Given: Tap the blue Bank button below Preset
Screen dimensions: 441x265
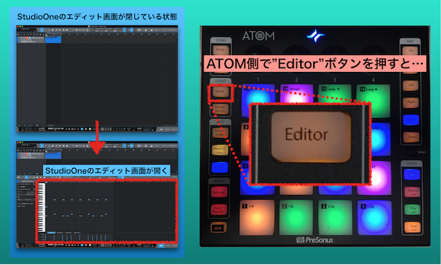Looking at the screenshot, I should pos(220,167).
